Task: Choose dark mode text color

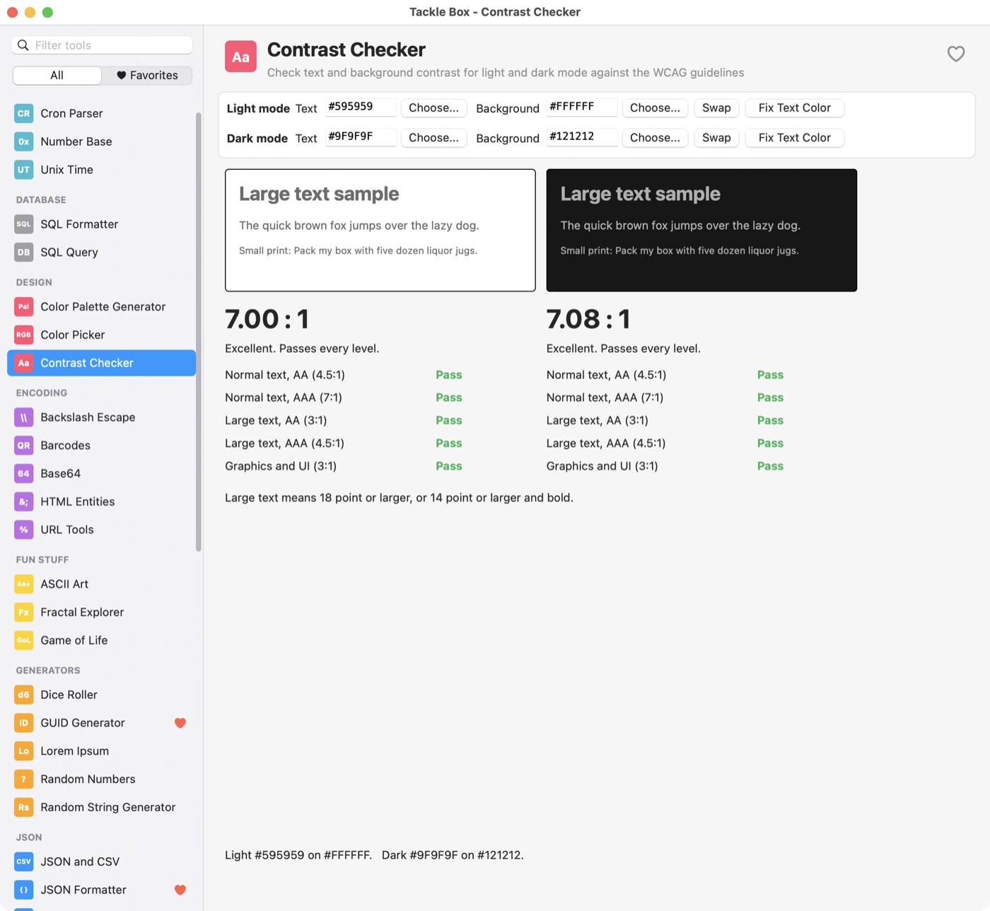Action: pos(433,138)
